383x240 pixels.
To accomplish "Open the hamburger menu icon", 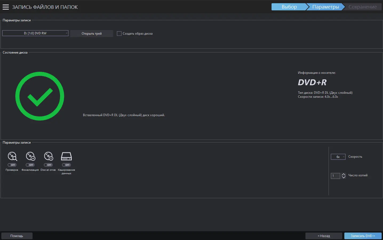I will tap(6, 7).
